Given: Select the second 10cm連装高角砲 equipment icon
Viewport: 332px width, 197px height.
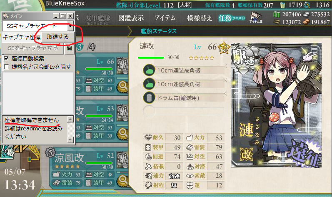Looking at the screenshot, I should (149, 84).
